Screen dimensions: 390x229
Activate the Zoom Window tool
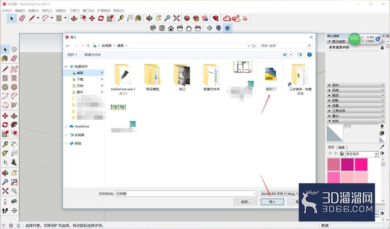(x=14, y=182)
